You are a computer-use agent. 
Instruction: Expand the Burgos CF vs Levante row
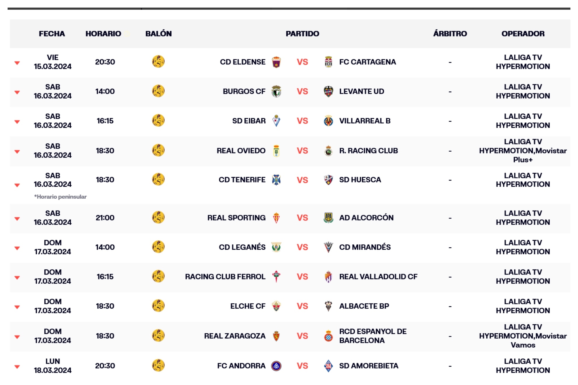(17, 92)
